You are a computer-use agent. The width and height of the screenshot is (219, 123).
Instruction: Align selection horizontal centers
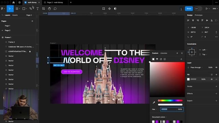tap(193, 20)
